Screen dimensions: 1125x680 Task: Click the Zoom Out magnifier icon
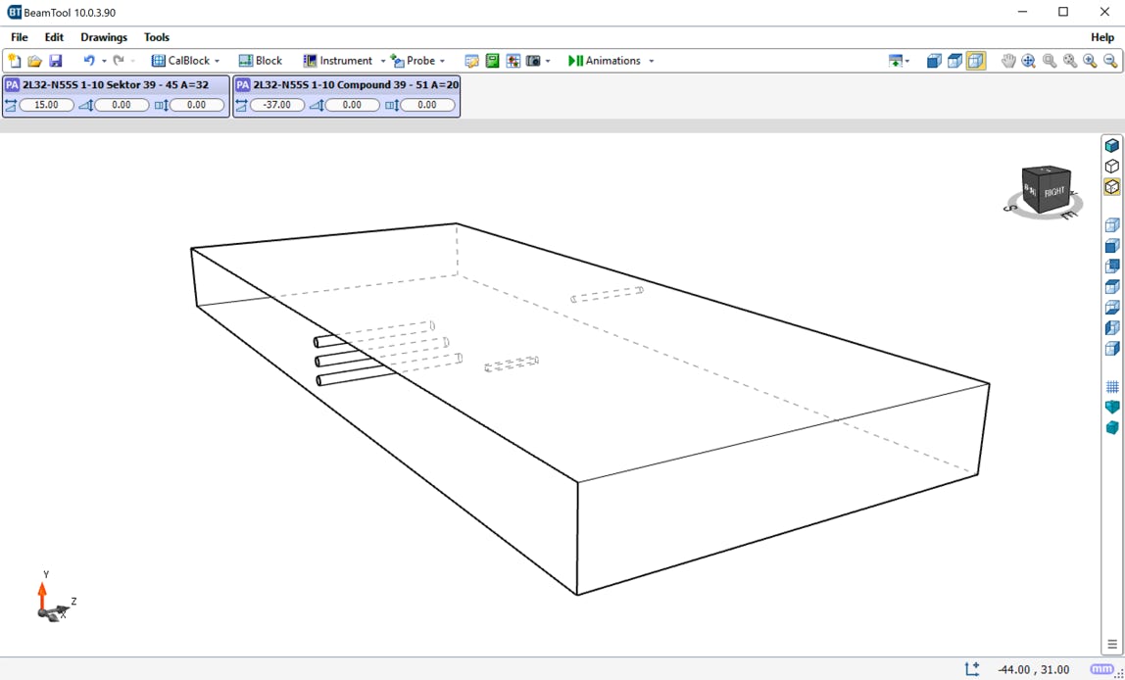coord(1110,61)
